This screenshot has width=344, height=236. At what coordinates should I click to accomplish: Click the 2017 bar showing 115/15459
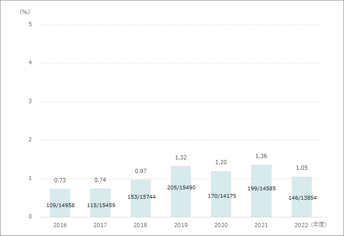pyautogui.click(x=100, y=203)
